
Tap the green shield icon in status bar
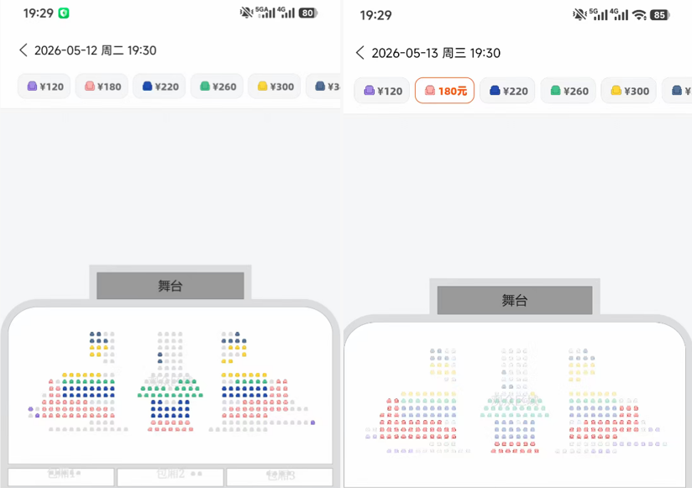pyautogui.click(x=64, y=13)
